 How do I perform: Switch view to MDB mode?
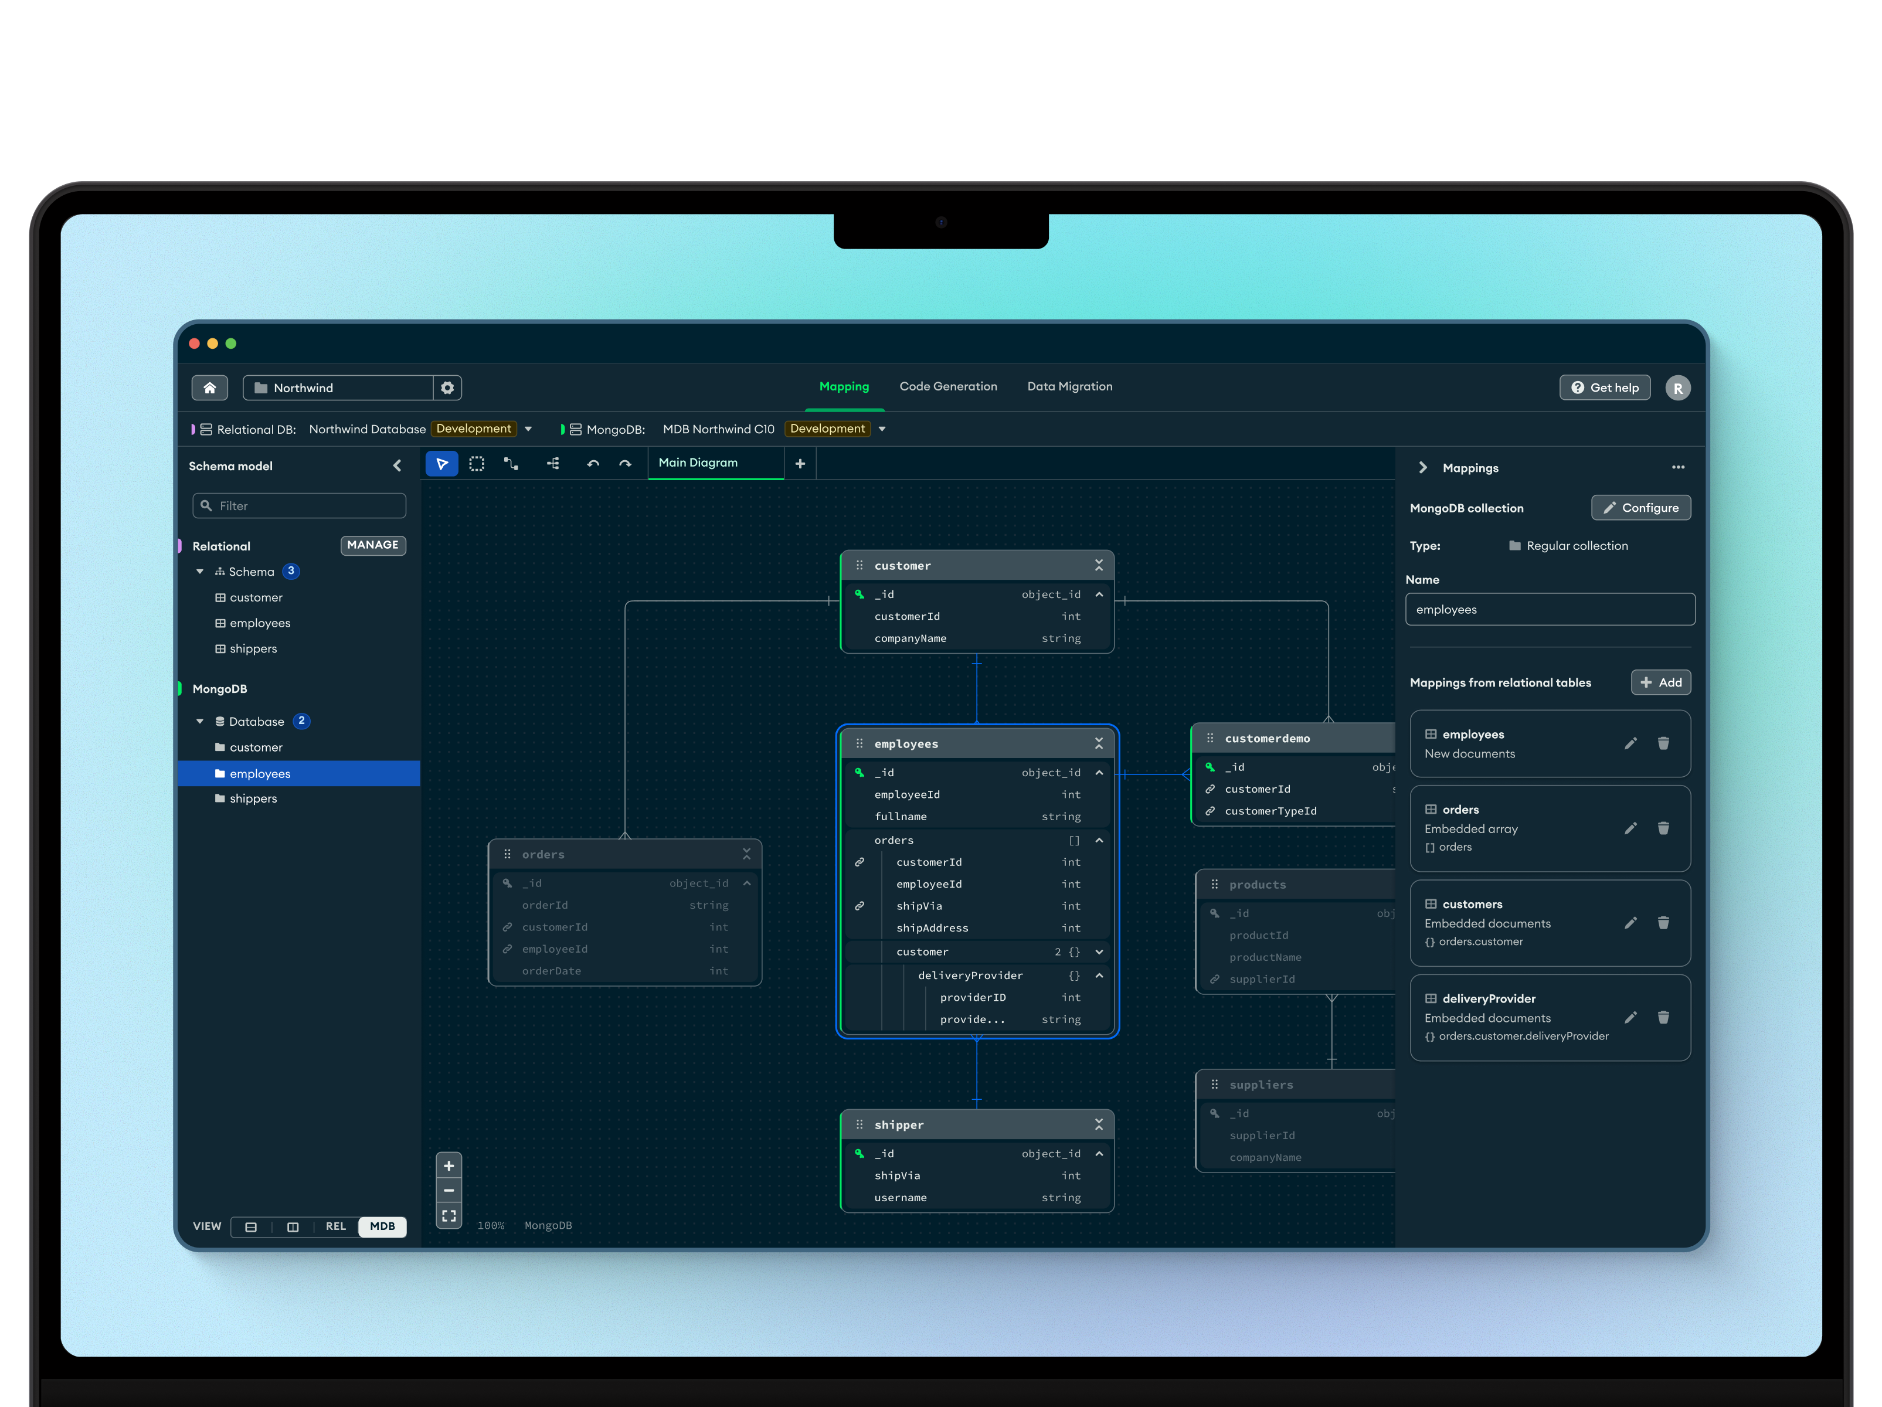point(382,1226)
